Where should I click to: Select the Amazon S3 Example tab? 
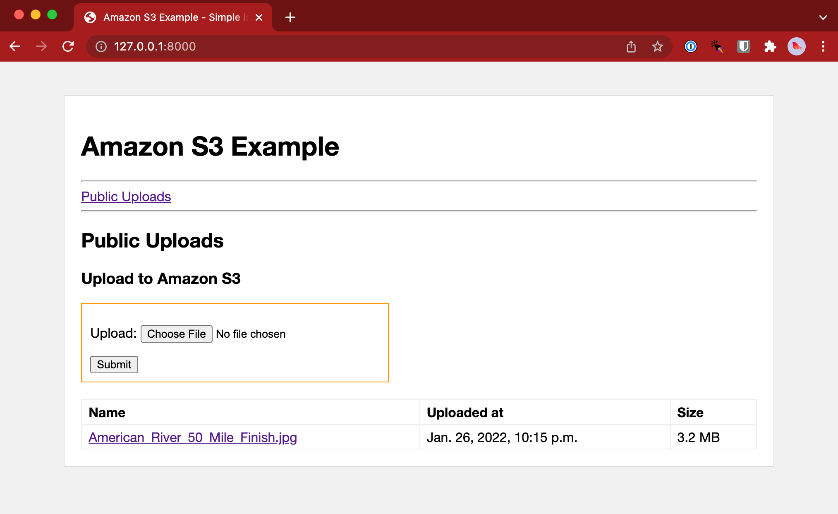click(x=173, y=17)
